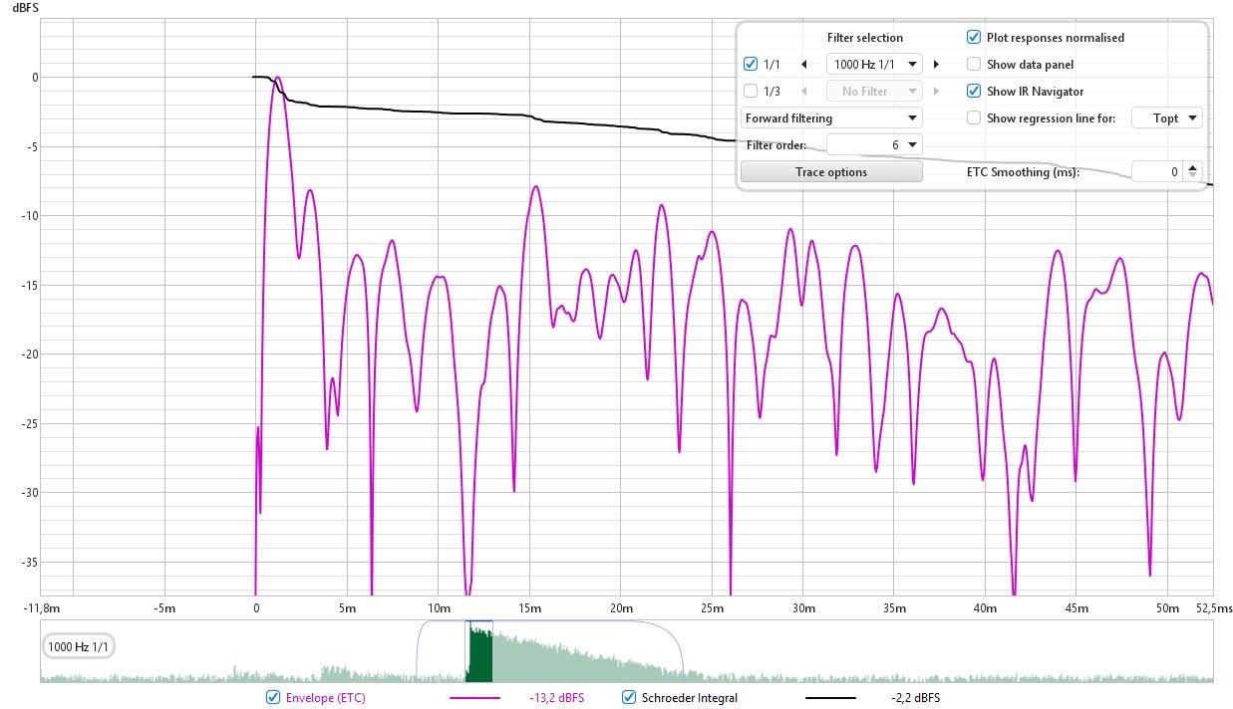
Task: Disable Plot responses normalised
Action: coord(974,38)
